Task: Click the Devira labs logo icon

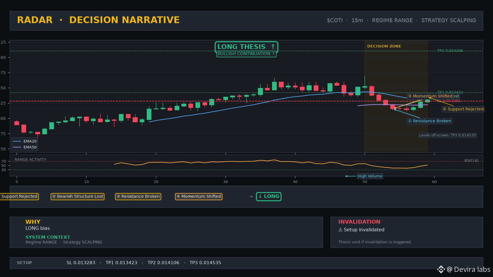Action: point(441,269)
